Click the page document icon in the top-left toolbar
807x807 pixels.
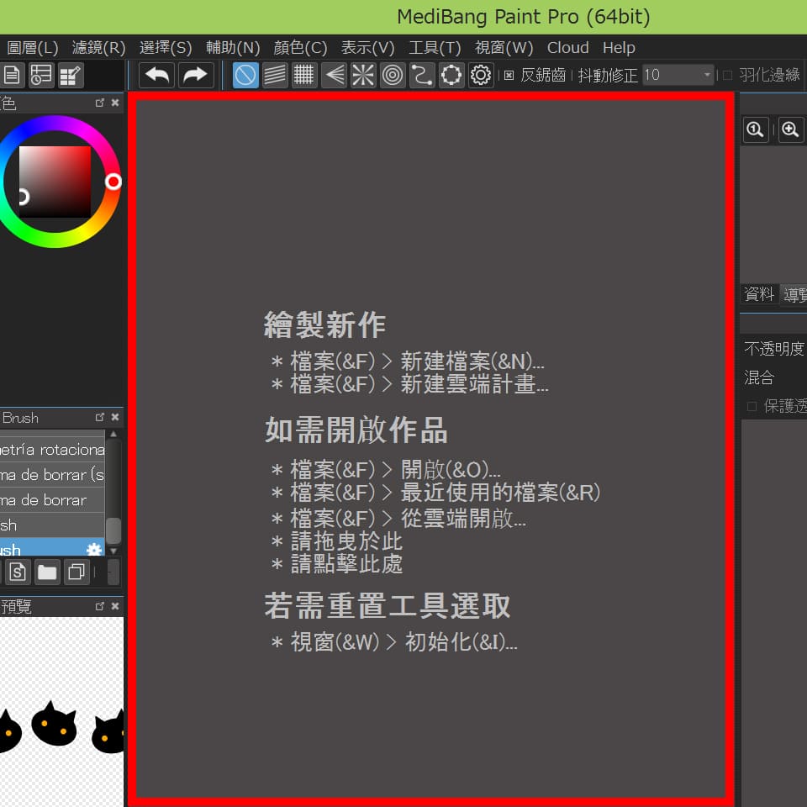click(x=11, y=75)
